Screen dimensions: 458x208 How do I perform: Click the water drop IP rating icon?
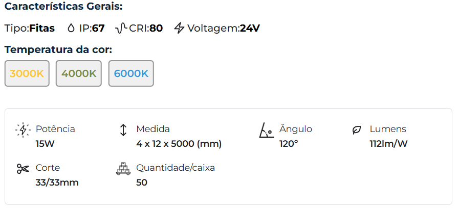[x=71, y=28]
